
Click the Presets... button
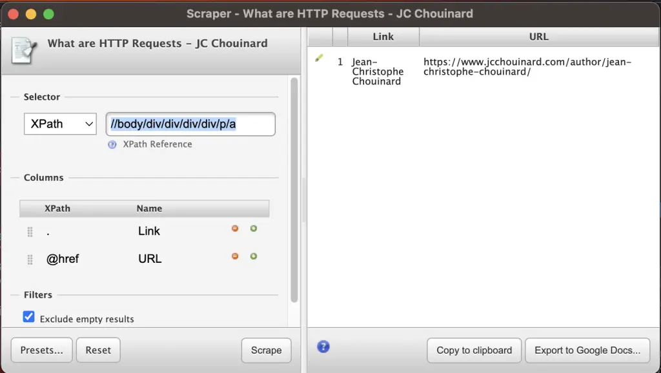click(42, 350)
